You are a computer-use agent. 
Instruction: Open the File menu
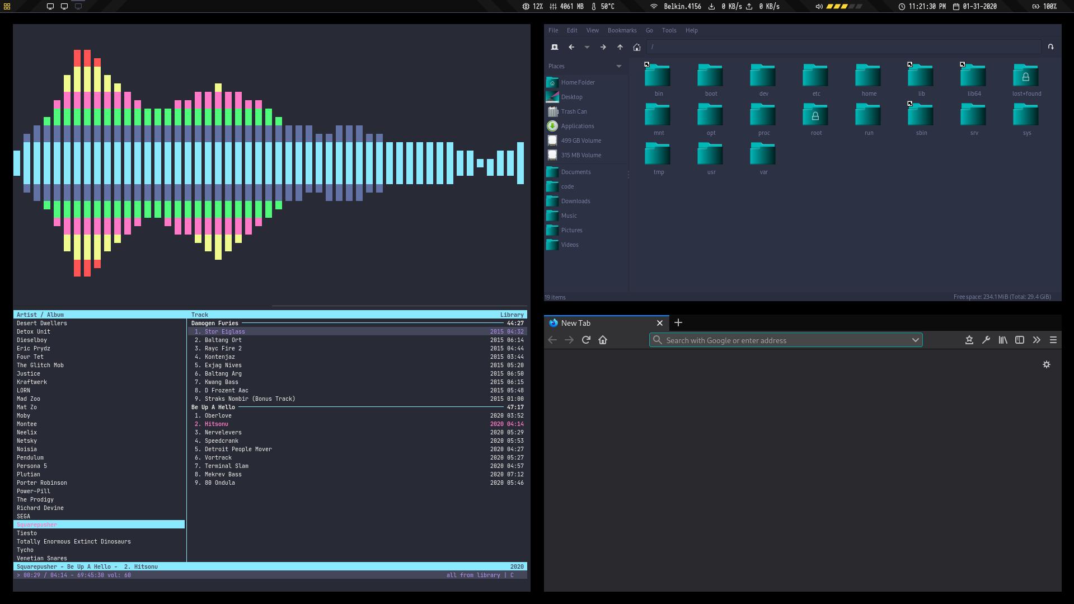pyautogui.click(x=553, y=30)
